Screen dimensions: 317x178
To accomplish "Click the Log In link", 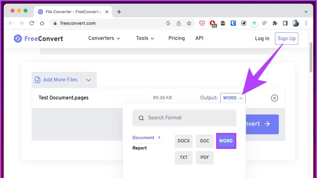I will tap(262, 39).
